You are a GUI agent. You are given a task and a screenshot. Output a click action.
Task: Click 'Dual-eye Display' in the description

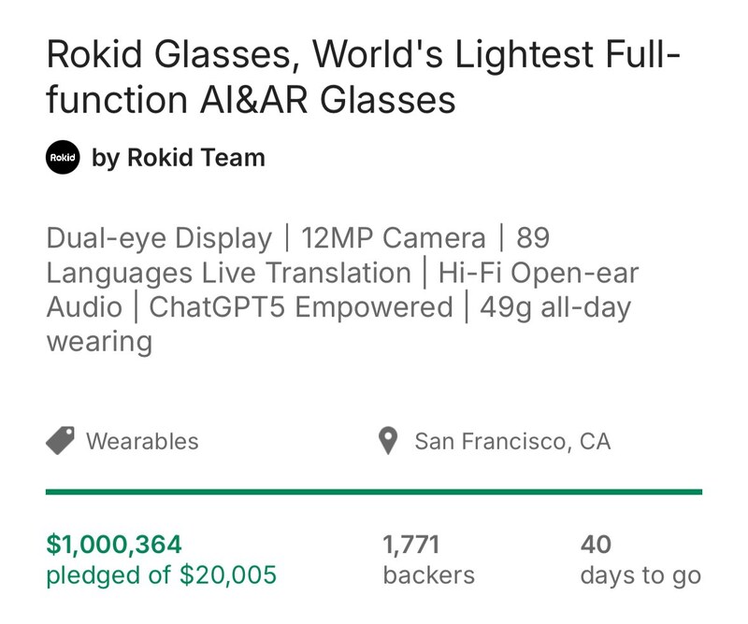[x=159, y=238]
